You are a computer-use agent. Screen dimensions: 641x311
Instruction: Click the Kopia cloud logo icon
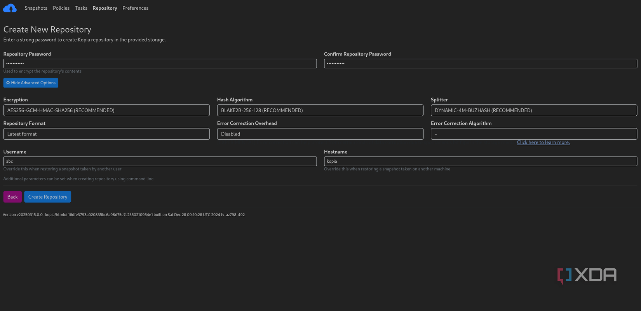(10, 8)
